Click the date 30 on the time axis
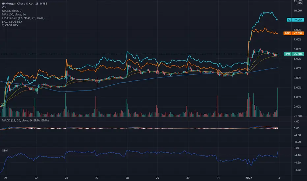The height and width of the screenshot is (181, 307). tap(188, 178)
